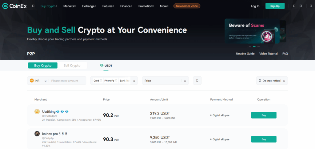Click the rightmost icon in the header
The height and width of the screenshot is (149, 315).
[x=311, y=6]
